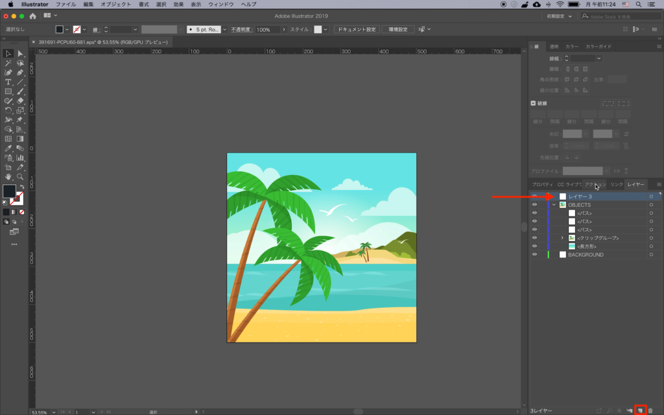The width and height of the screenshot is (664, 415).
Task: Click the Create New Layer icon
Action: [640, 410]
